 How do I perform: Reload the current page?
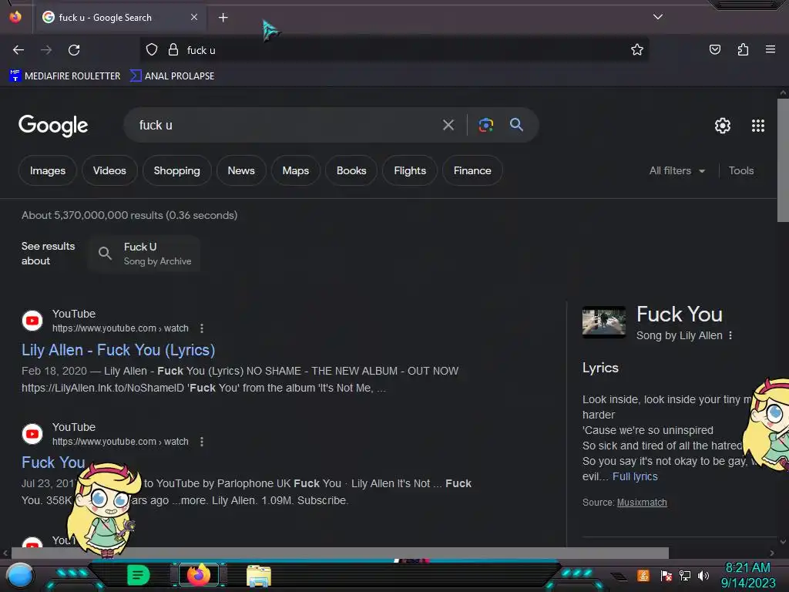[x=74, y=50]
